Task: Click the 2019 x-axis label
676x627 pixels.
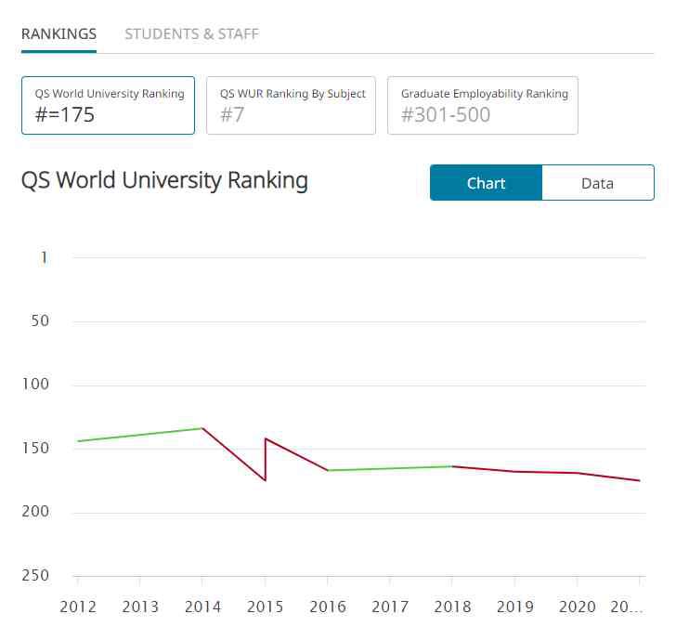Action: [514, 607]
